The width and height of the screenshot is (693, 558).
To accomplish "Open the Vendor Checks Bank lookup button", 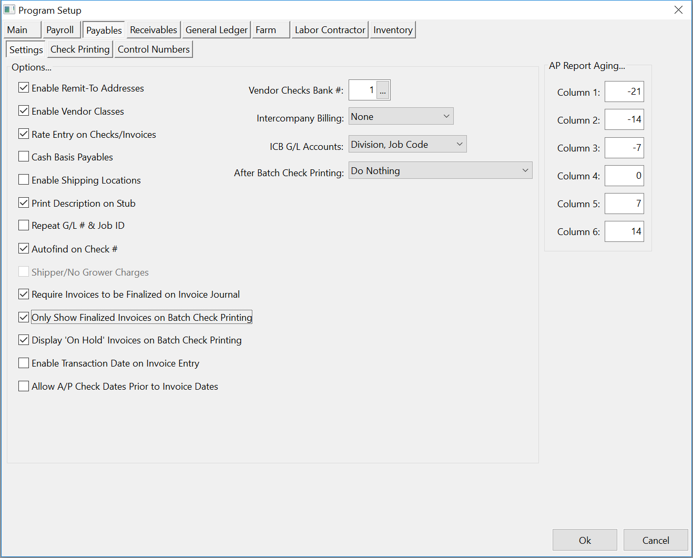I will coord(383,90).
